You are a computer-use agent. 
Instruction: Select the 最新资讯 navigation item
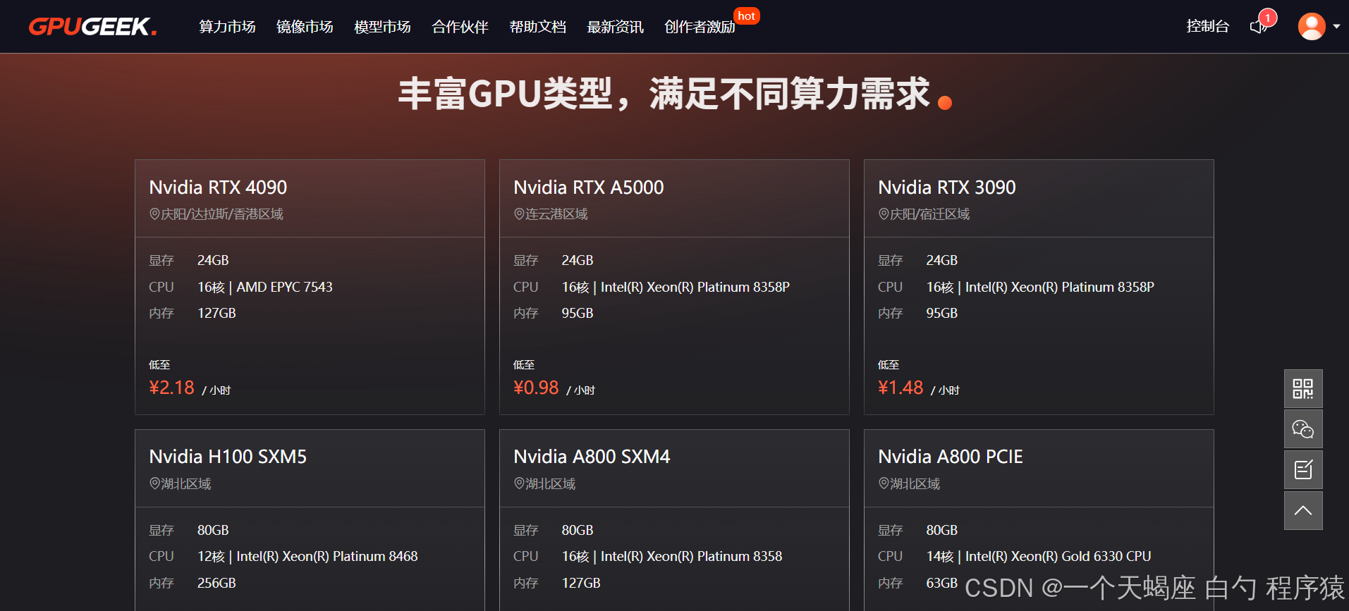pos(615,27)
